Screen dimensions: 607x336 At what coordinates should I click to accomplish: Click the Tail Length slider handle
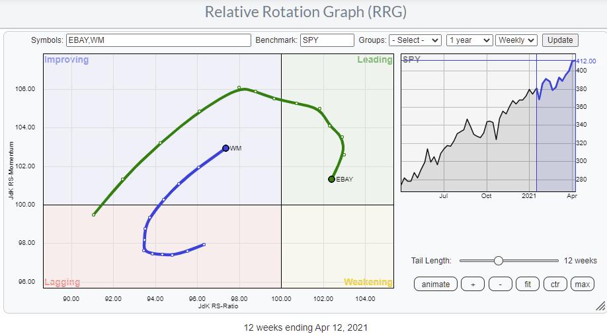(x=498, y=261)
